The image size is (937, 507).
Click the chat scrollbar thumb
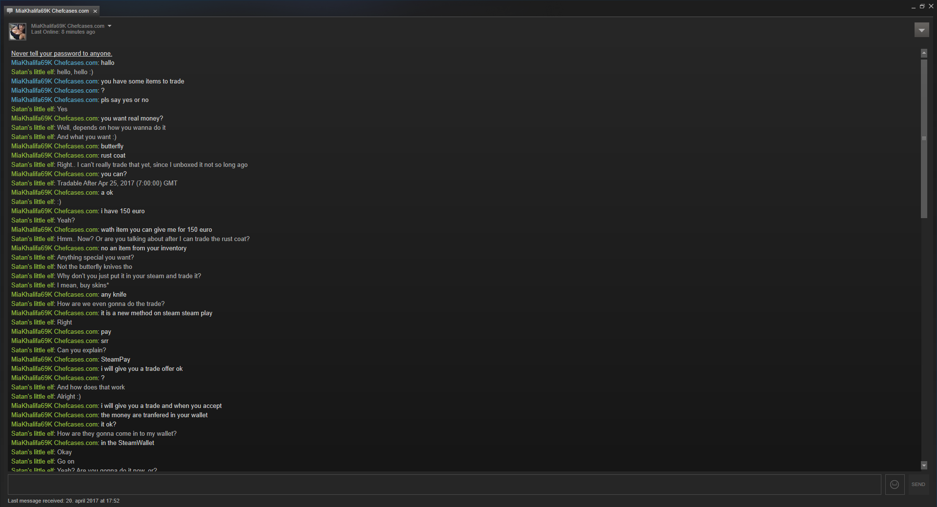pos(924,139)
